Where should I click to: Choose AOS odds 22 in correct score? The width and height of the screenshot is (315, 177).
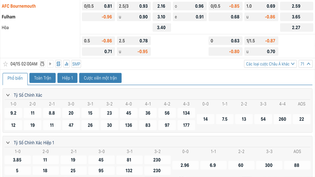(x=302, y=119)
